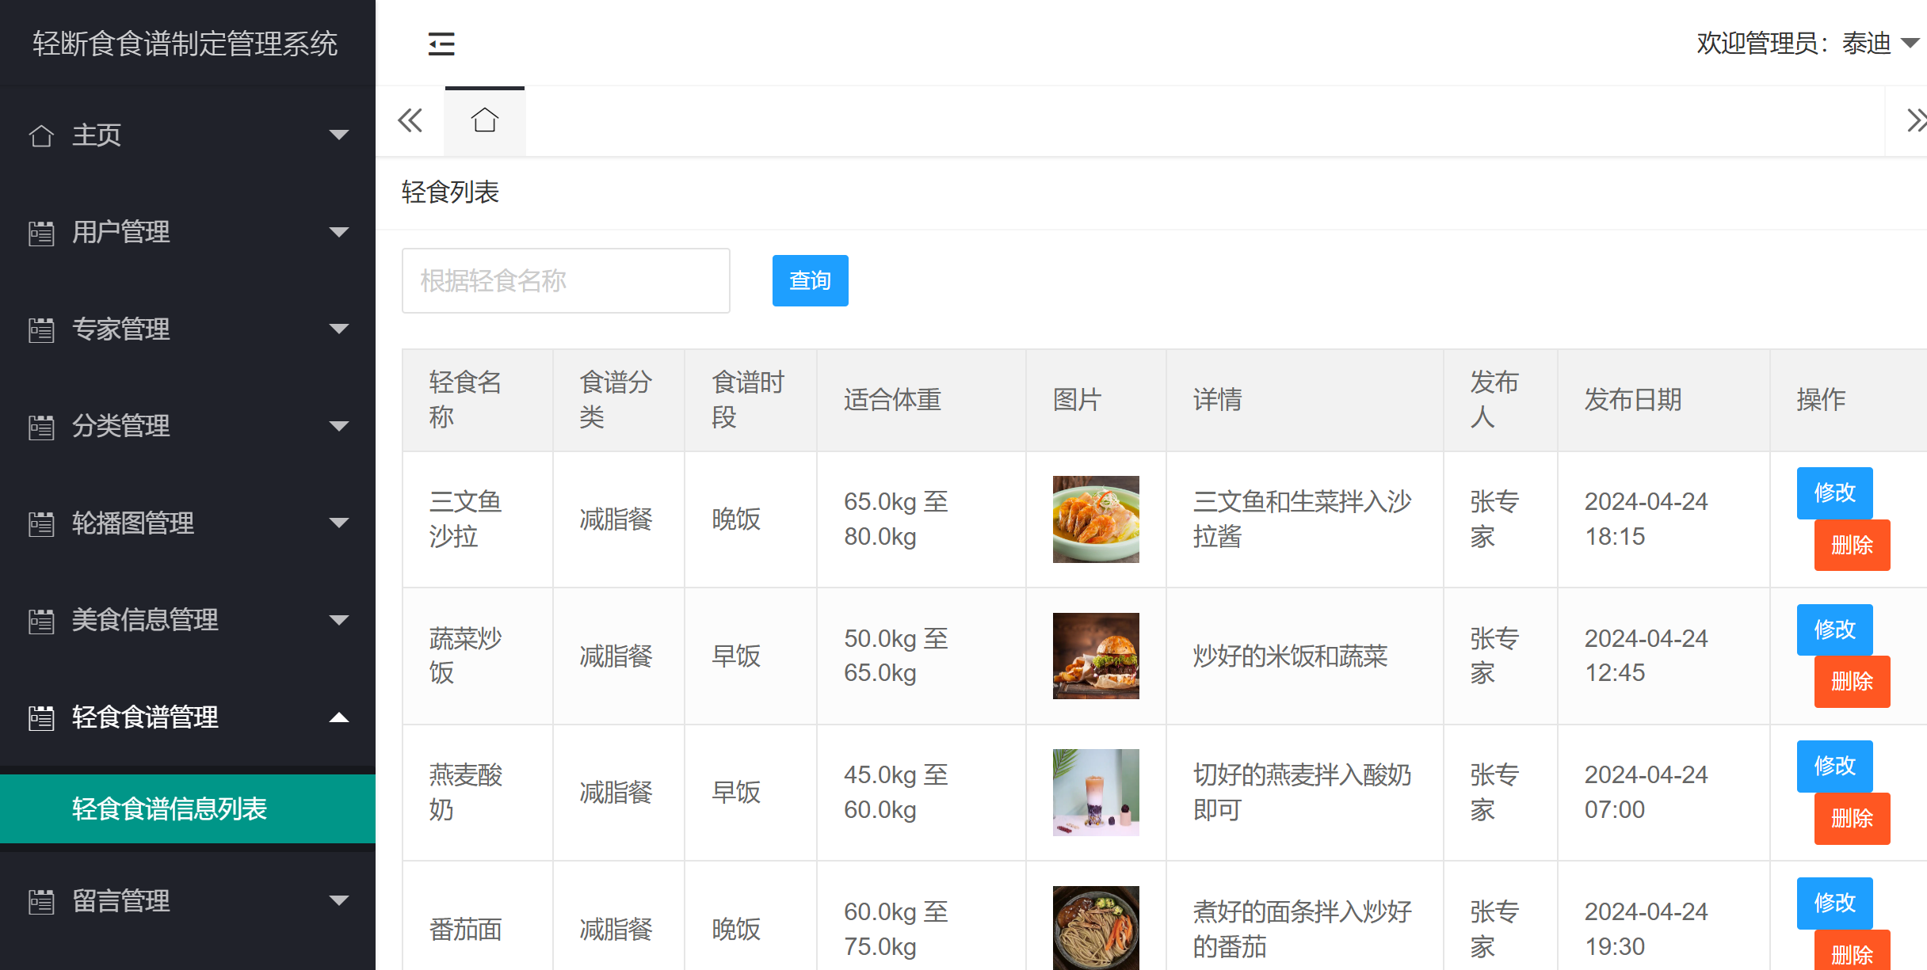Click the 美食信息管理 sidebar icon
This screenshot has width=1927, height=970.
[x=41, y=621]
